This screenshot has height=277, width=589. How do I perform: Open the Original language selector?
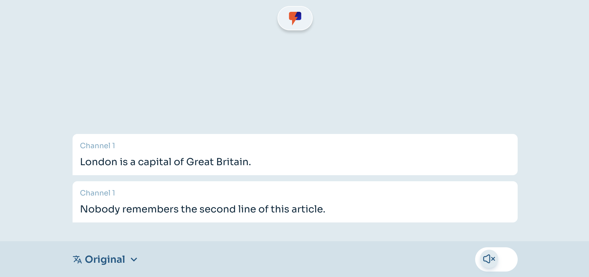pyautogui.click(x=105, y=259)
